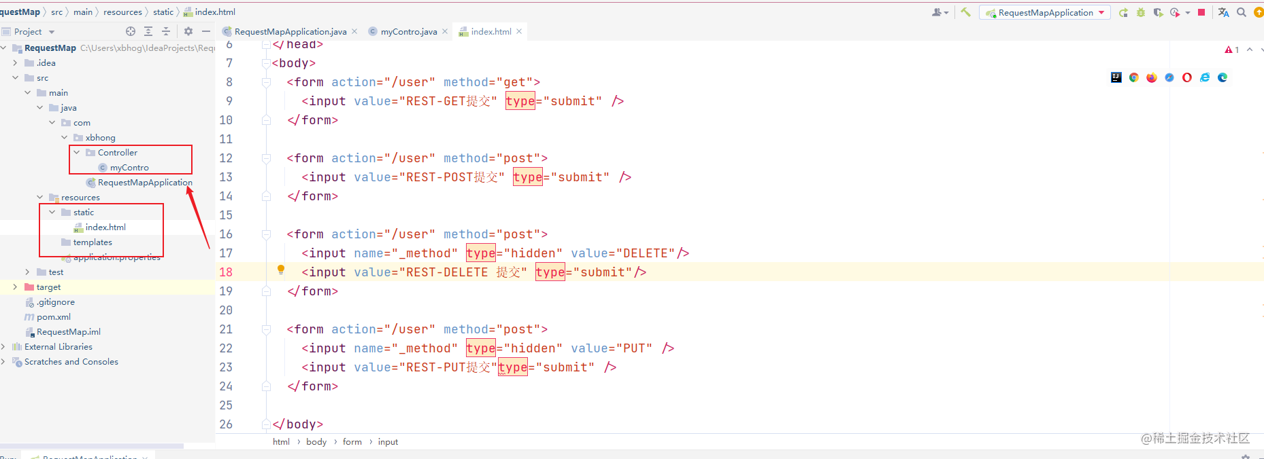Select opened file with the crosshair icon
The height and width of the screenshot is (459, 1264).
pyautogui.click(x=131, y=31)
